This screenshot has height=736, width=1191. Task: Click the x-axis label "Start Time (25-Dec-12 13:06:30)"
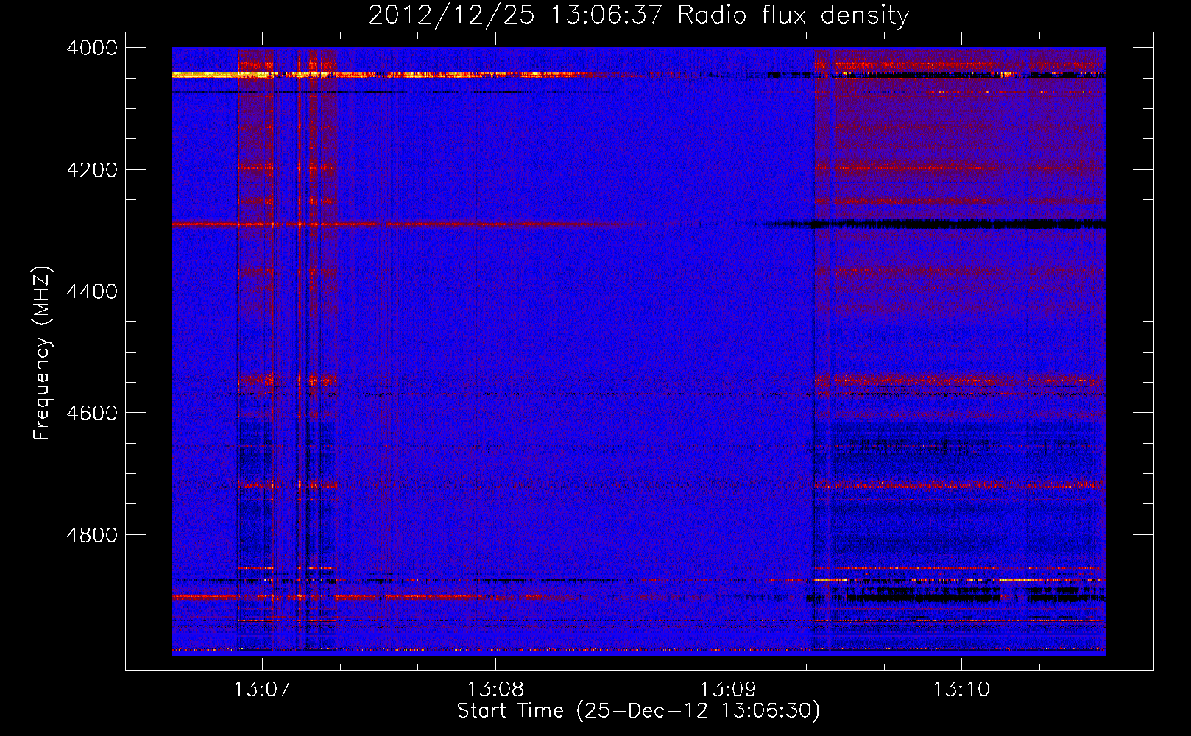click(x=638, y=711)
